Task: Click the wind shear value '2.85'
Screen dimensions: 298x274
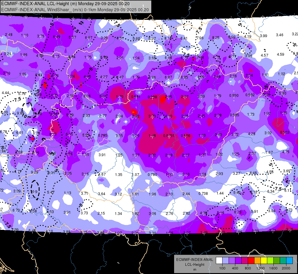Action: coord(169,97)
